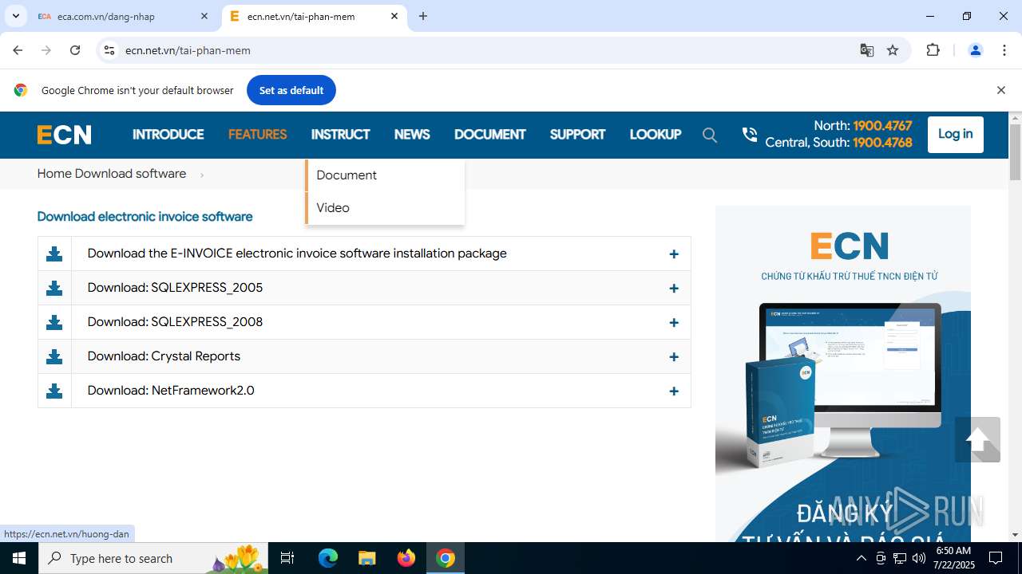Image resolution: width=1022 pixels, height=574 pixels.
Task: Click the page vertical scrollbar thumb
Action: click(x=1015, y=151)
